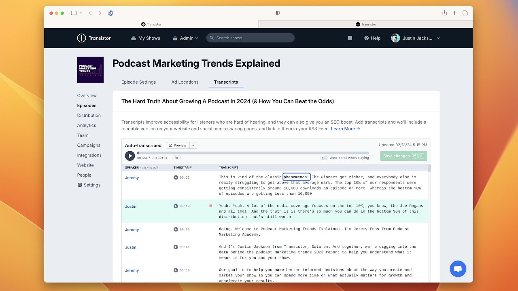Viewport: 518px width, 291px height.
Task: Go back in browser history
Action: coord(90,13)
